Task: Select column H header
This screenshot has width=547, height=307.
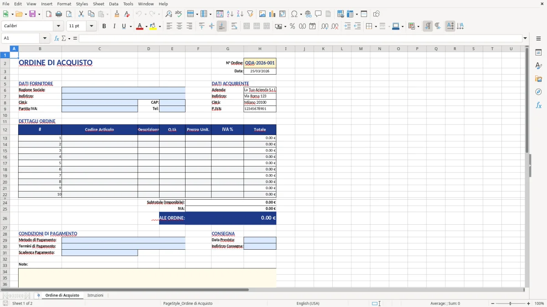Action: pos(260,49)
